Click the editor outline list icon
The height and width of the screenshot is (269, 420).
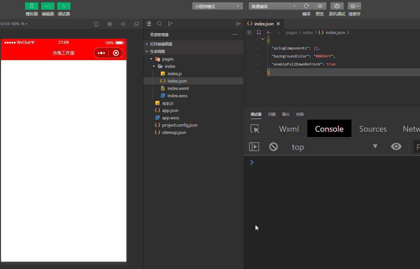point(249,32)
